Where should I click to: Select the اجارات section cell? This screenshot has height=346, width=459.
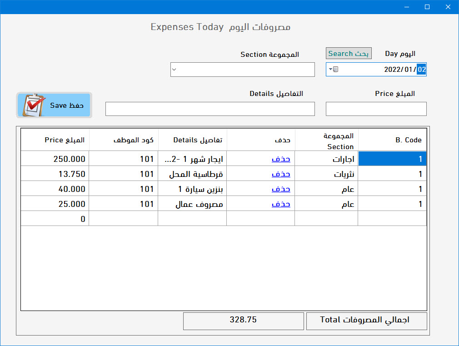[x=326, y=159]
